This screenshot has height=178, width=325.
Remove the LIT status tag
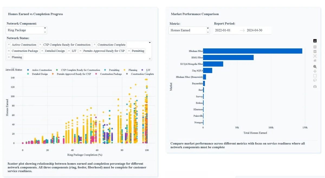pyautogui.click(x=69, y=51)
